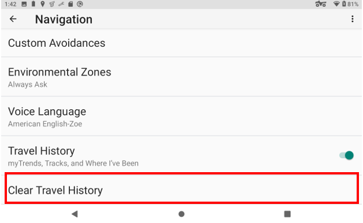Go back using the arrow beside Navigation
This screenshot has height=223, width=363.
13,19
